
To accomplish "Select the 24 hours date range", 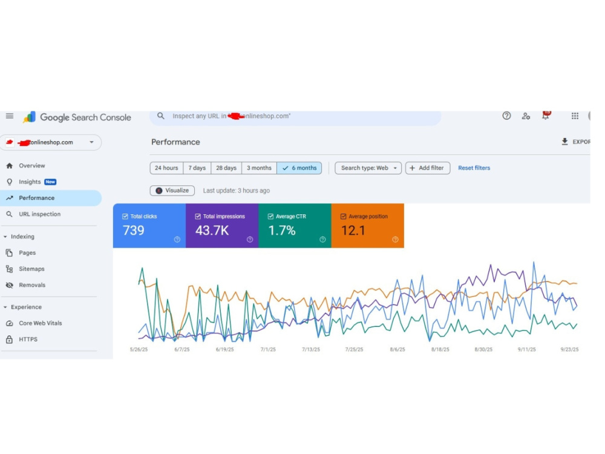I will tap(166, 168).
